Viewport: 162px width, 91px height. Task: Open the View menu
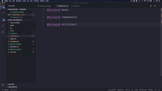point(24,1)
